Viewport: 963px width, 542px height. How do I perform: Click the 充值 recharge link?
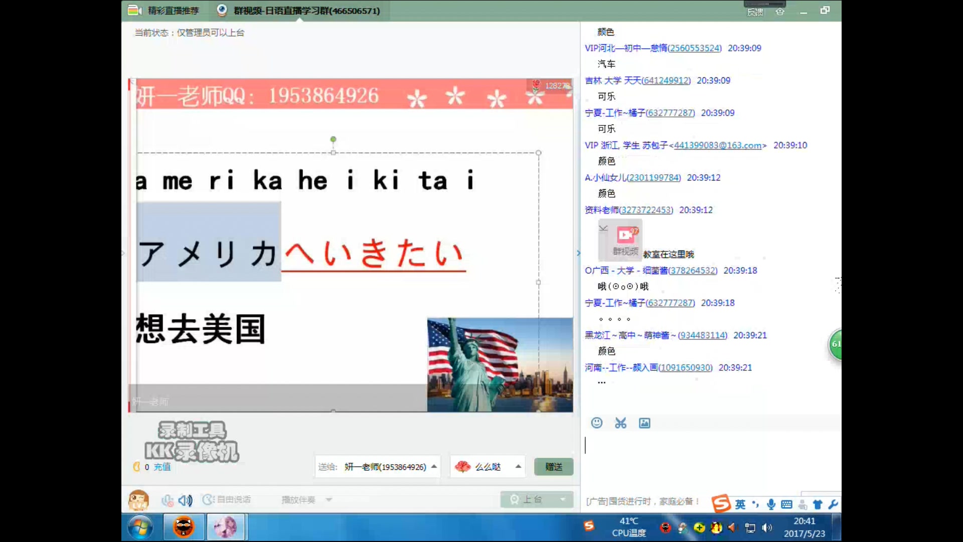(162, 467)
